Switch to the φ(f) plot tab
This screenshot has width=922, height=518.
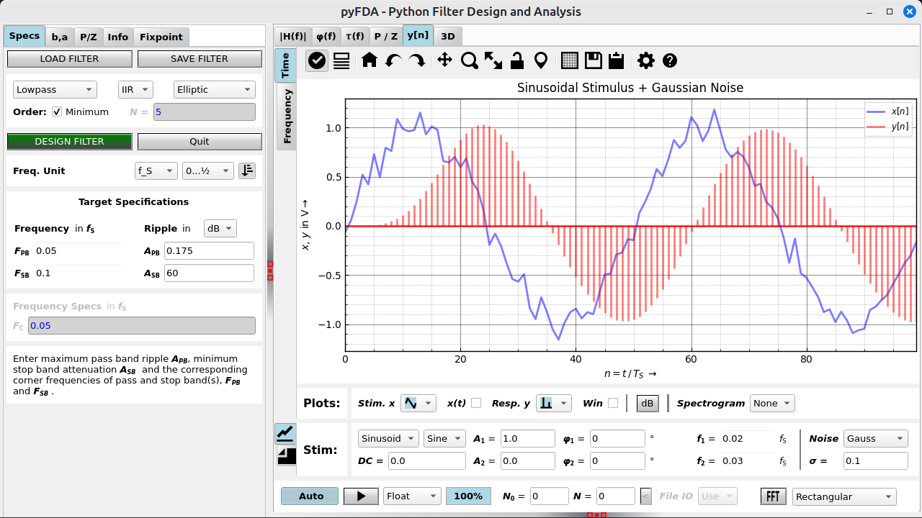[x=326, y=36]
